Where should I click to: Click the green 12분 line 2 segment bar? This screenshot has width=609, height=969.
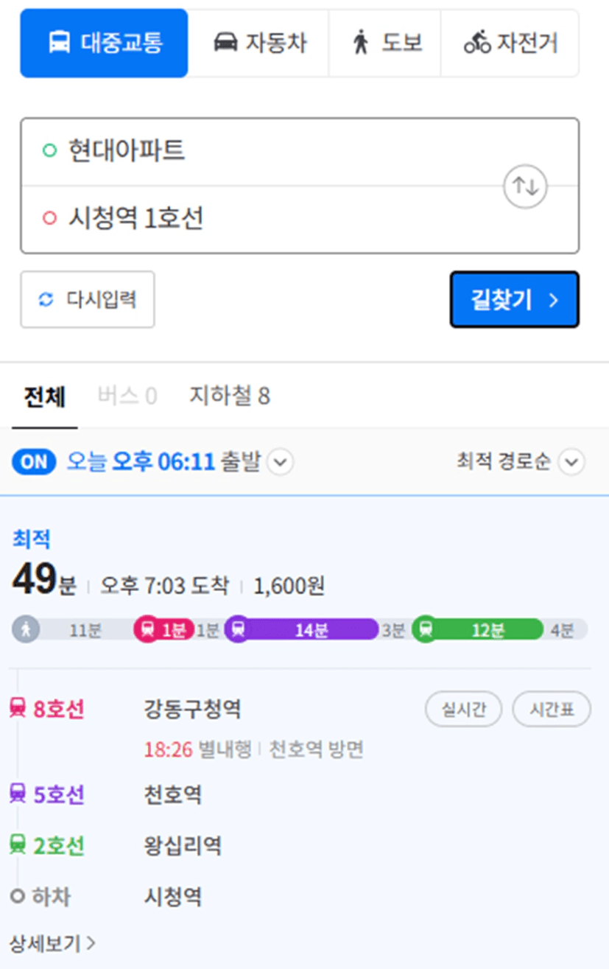(477, 630)
